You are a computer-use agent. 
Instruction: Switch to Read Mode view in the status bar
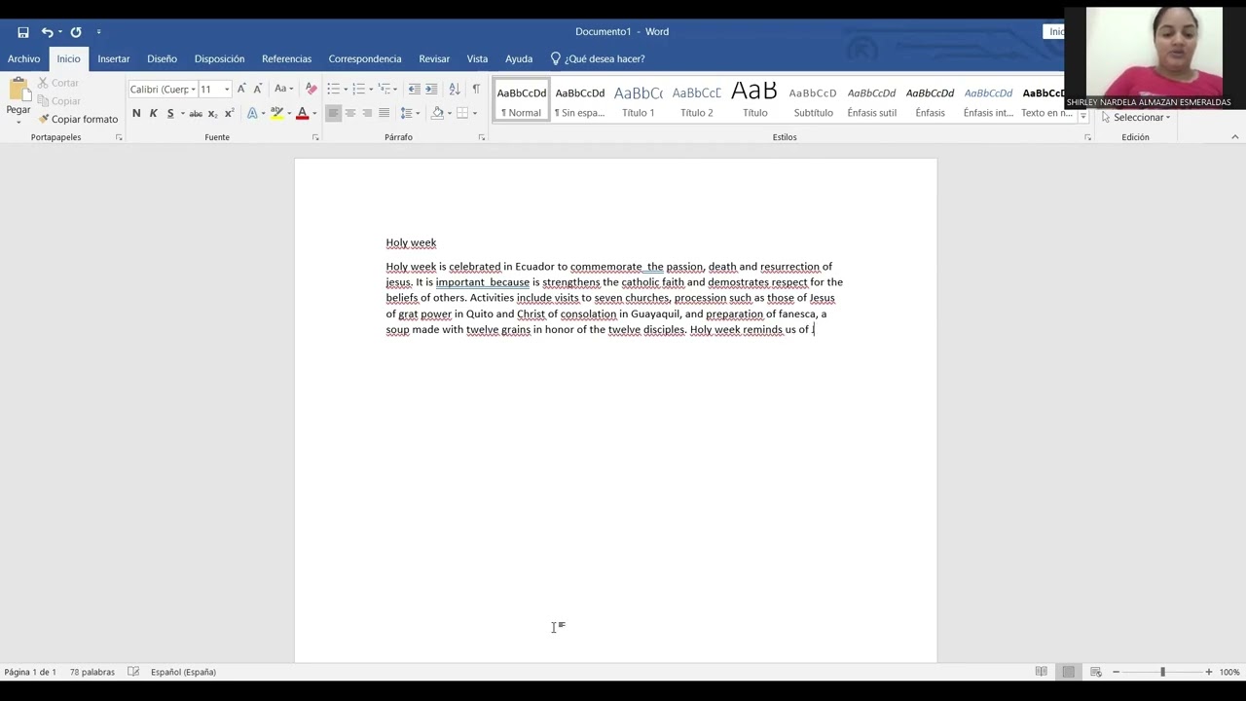pyautogui.click(x=1042, y=672)
